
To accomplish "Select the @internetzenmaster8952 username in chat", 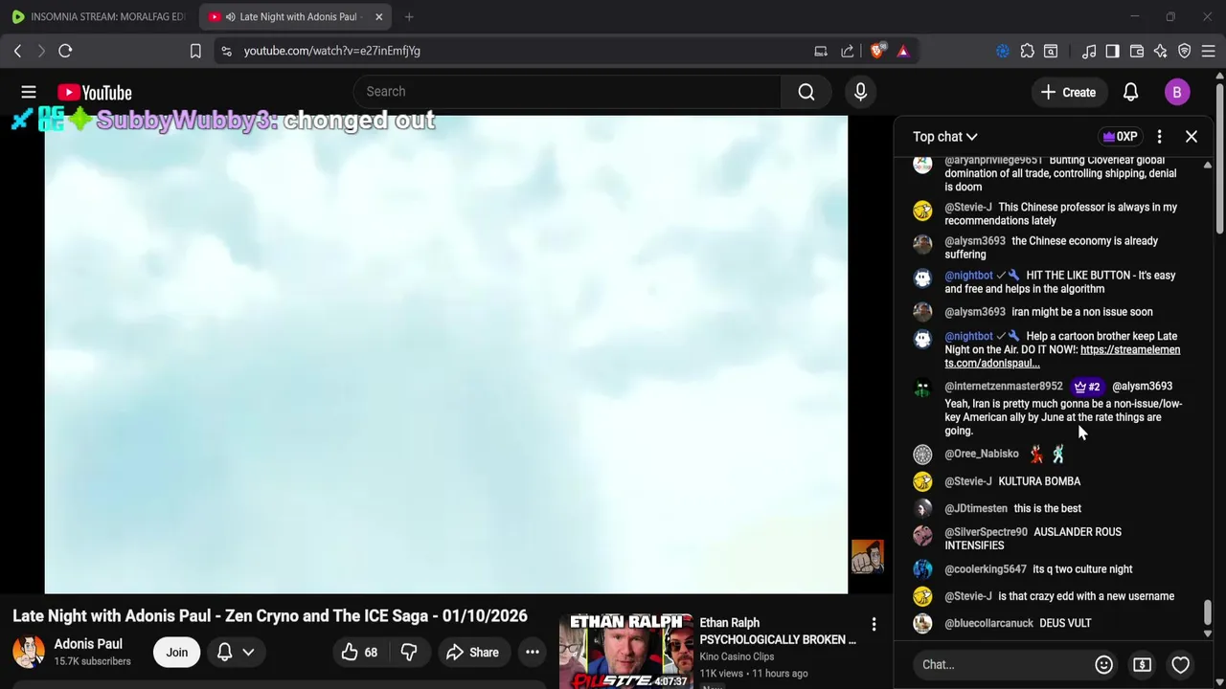I will point(1004,386).
